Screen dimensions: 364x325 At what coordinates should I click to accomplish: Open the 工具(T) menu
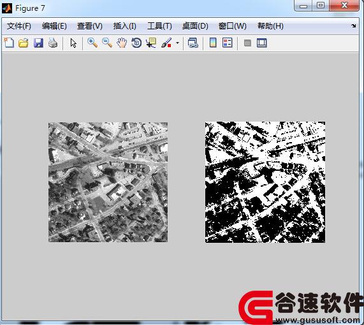[159, 26]
